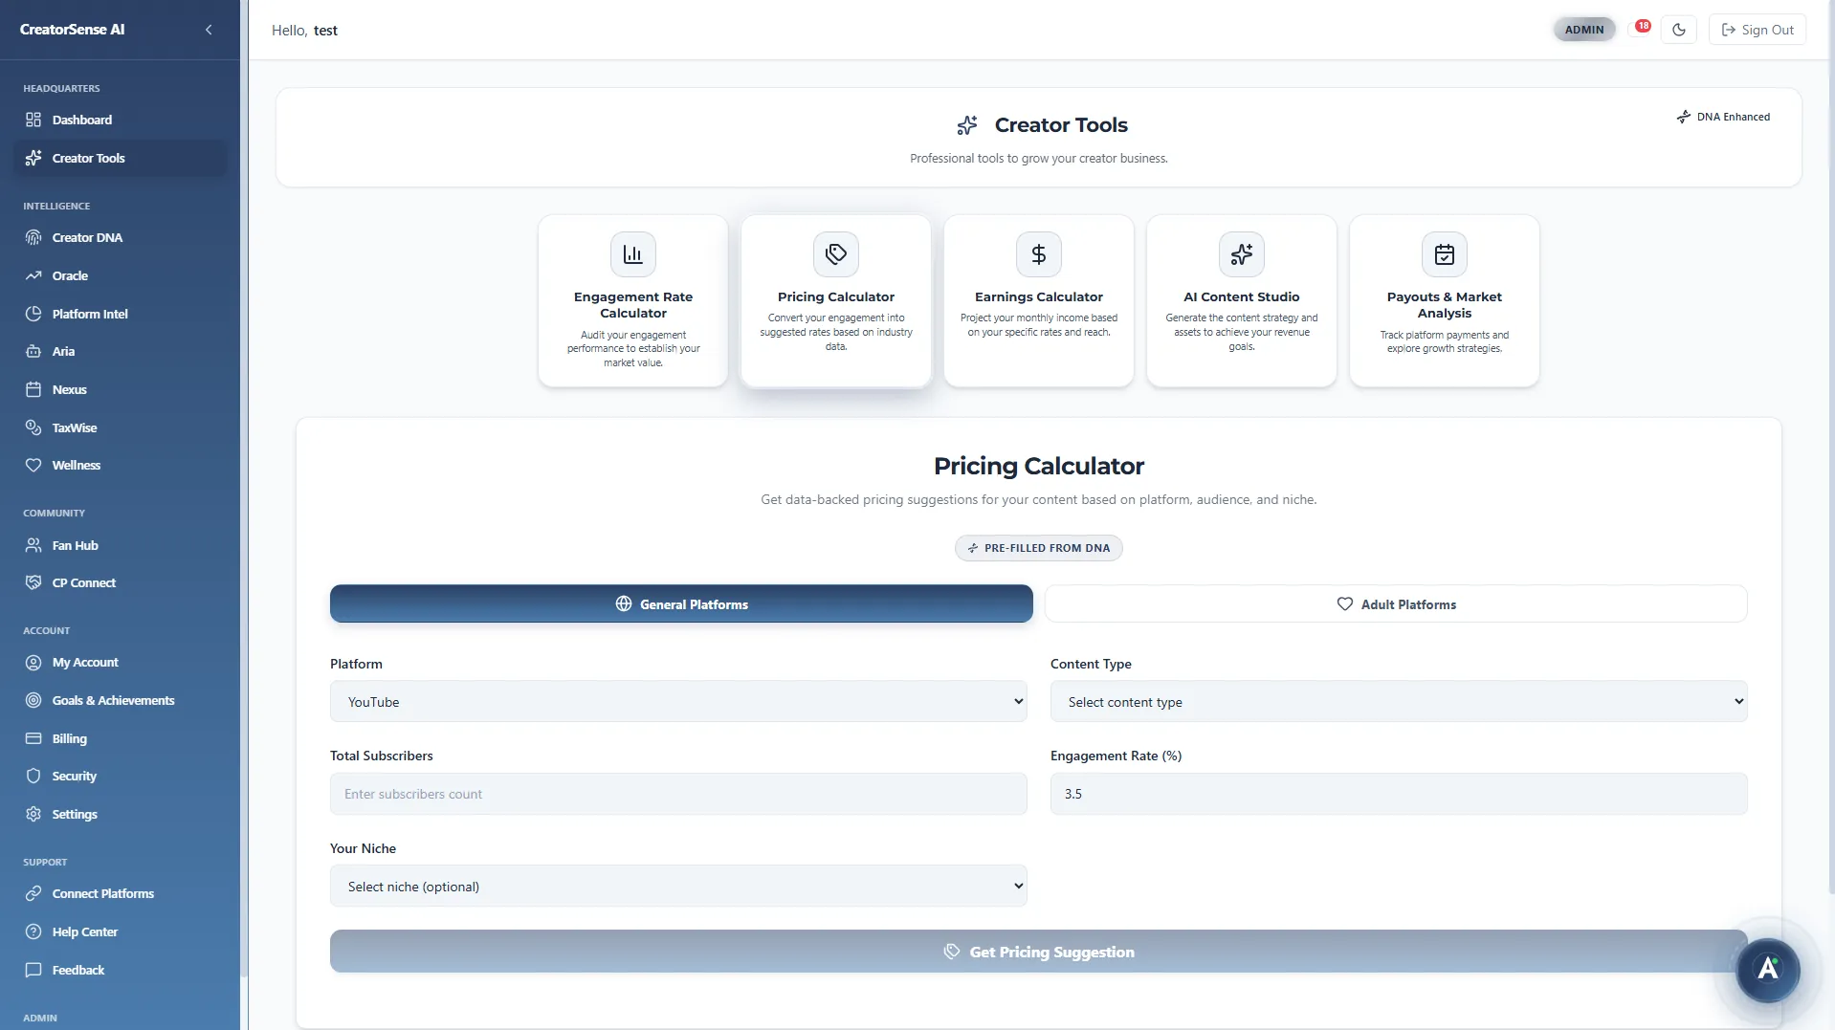Open the notifications badge showing 18
This screenshot has width=1835, height=1030.
(1643, 26)
